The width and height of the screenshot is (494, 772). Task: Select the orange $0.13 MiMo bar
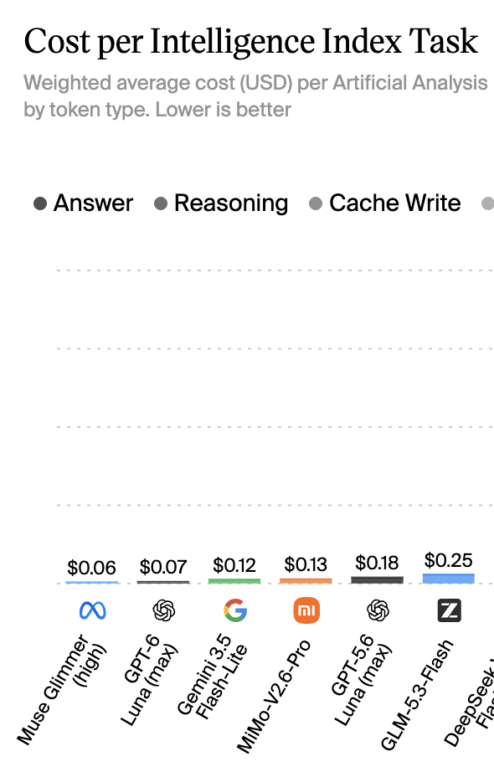[306, 581]
